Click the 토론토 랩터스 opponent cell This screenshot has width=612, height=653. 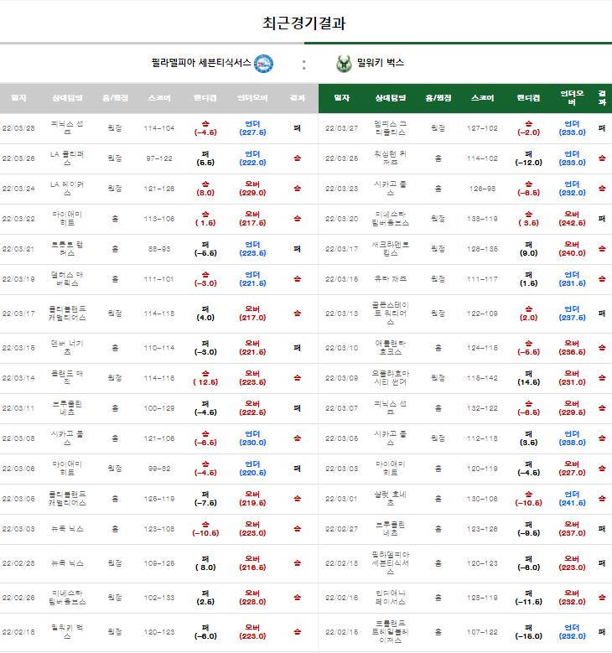67,249
